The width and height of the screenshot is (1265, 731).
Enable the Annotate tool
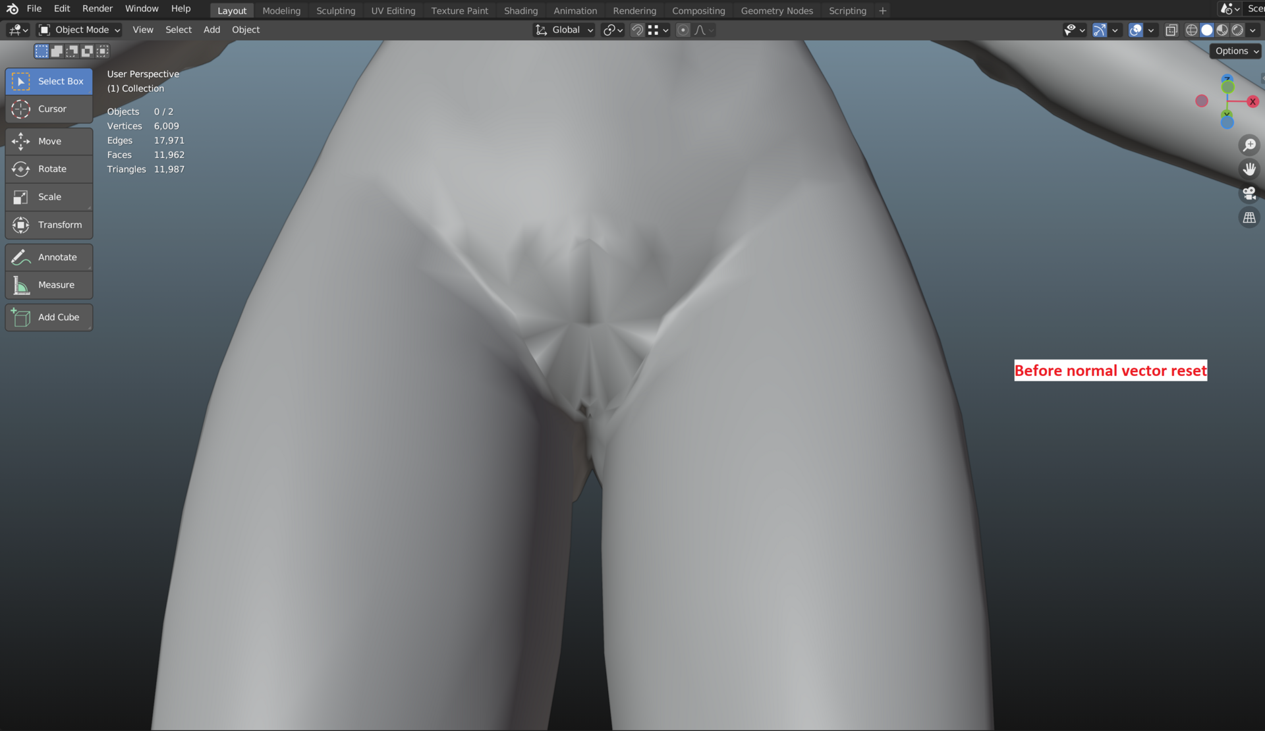tap(49, 257)
